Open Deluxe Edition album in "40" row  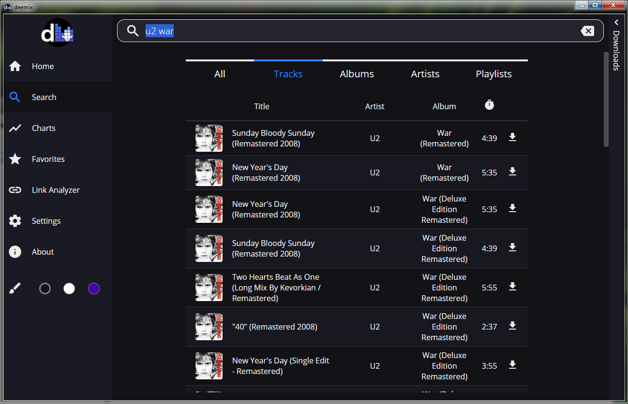445,327
